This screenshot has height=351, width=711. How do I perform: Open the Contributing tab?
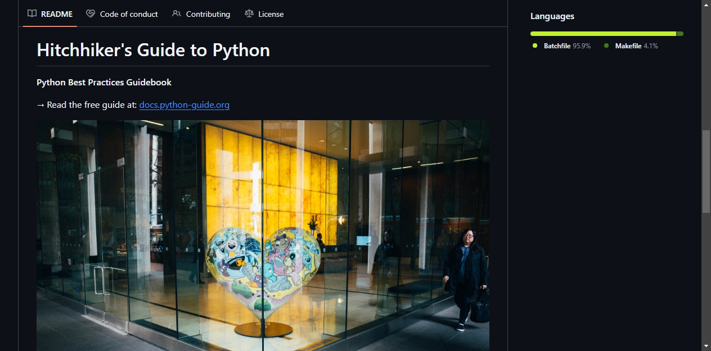click(x=201, y=14)
